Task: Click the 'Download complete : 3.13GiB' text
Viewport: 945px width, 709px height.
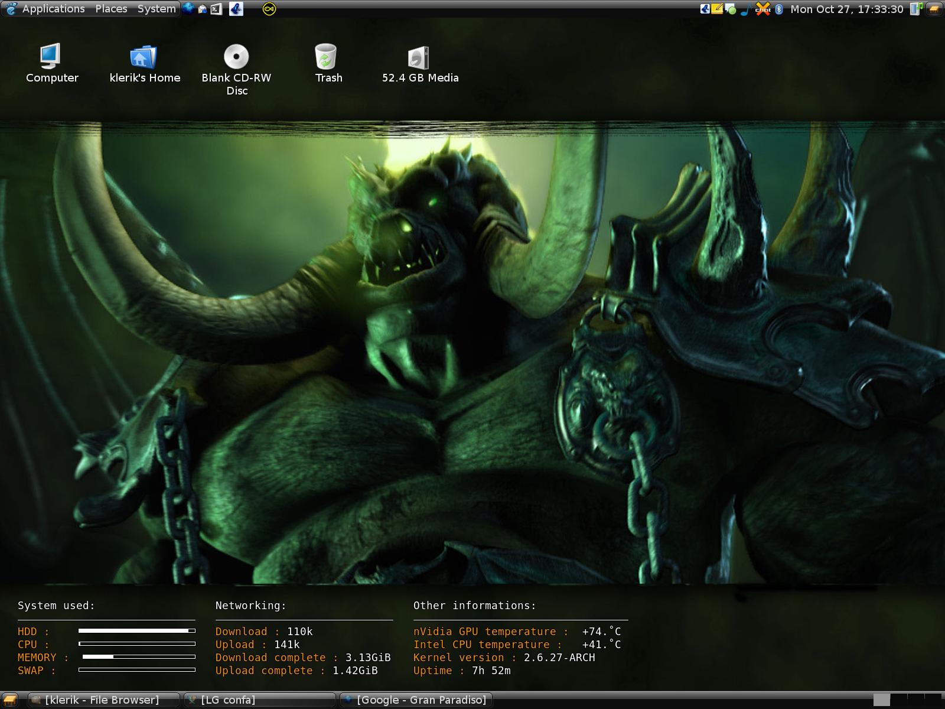Action: pos(303,658)
